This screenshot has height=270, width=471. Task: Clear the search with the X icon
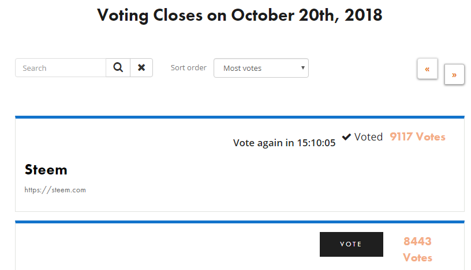pos(141,68)
